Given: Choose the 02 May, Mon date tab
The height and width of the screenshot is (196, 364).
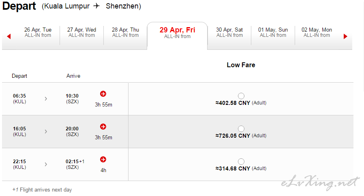Looking at the screenshot, I should tap(317, 32).
